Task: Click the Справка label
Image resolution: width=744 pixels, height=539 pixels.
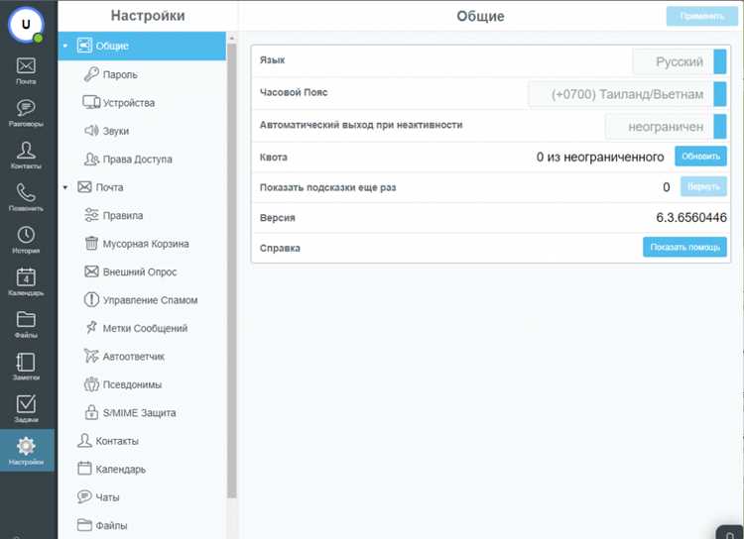Action: point(280,249)
